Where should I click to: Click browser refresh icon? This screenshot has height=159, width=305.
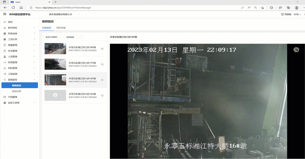[13, 8]
